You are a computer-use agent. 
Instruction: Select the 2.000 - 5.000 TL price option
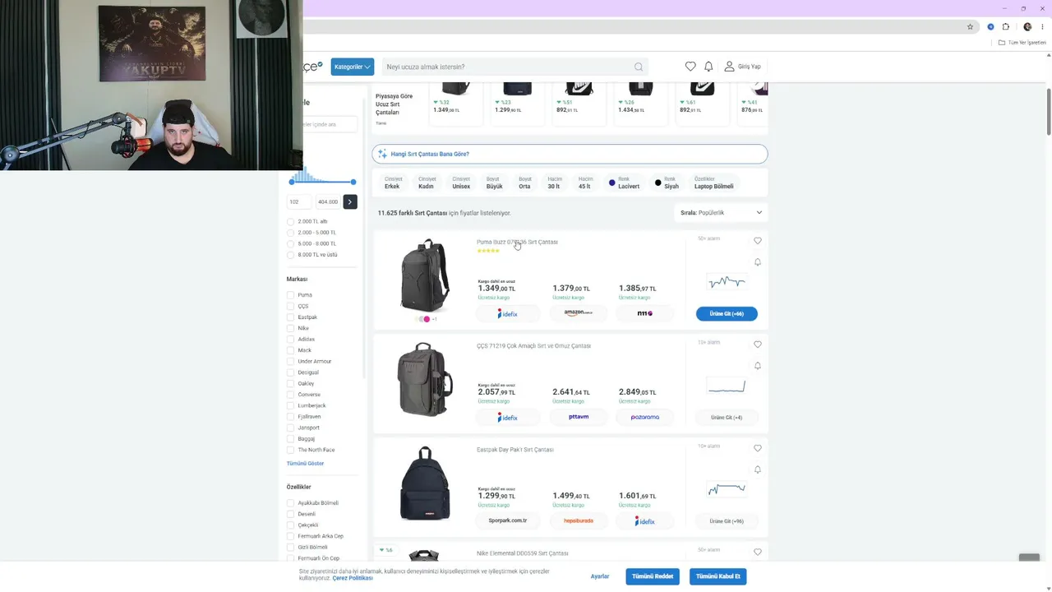290,233
